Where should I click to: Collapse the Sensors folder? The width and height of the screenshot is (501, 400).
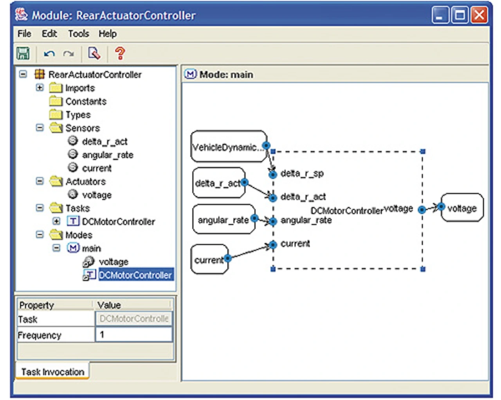tap(40, 128)
